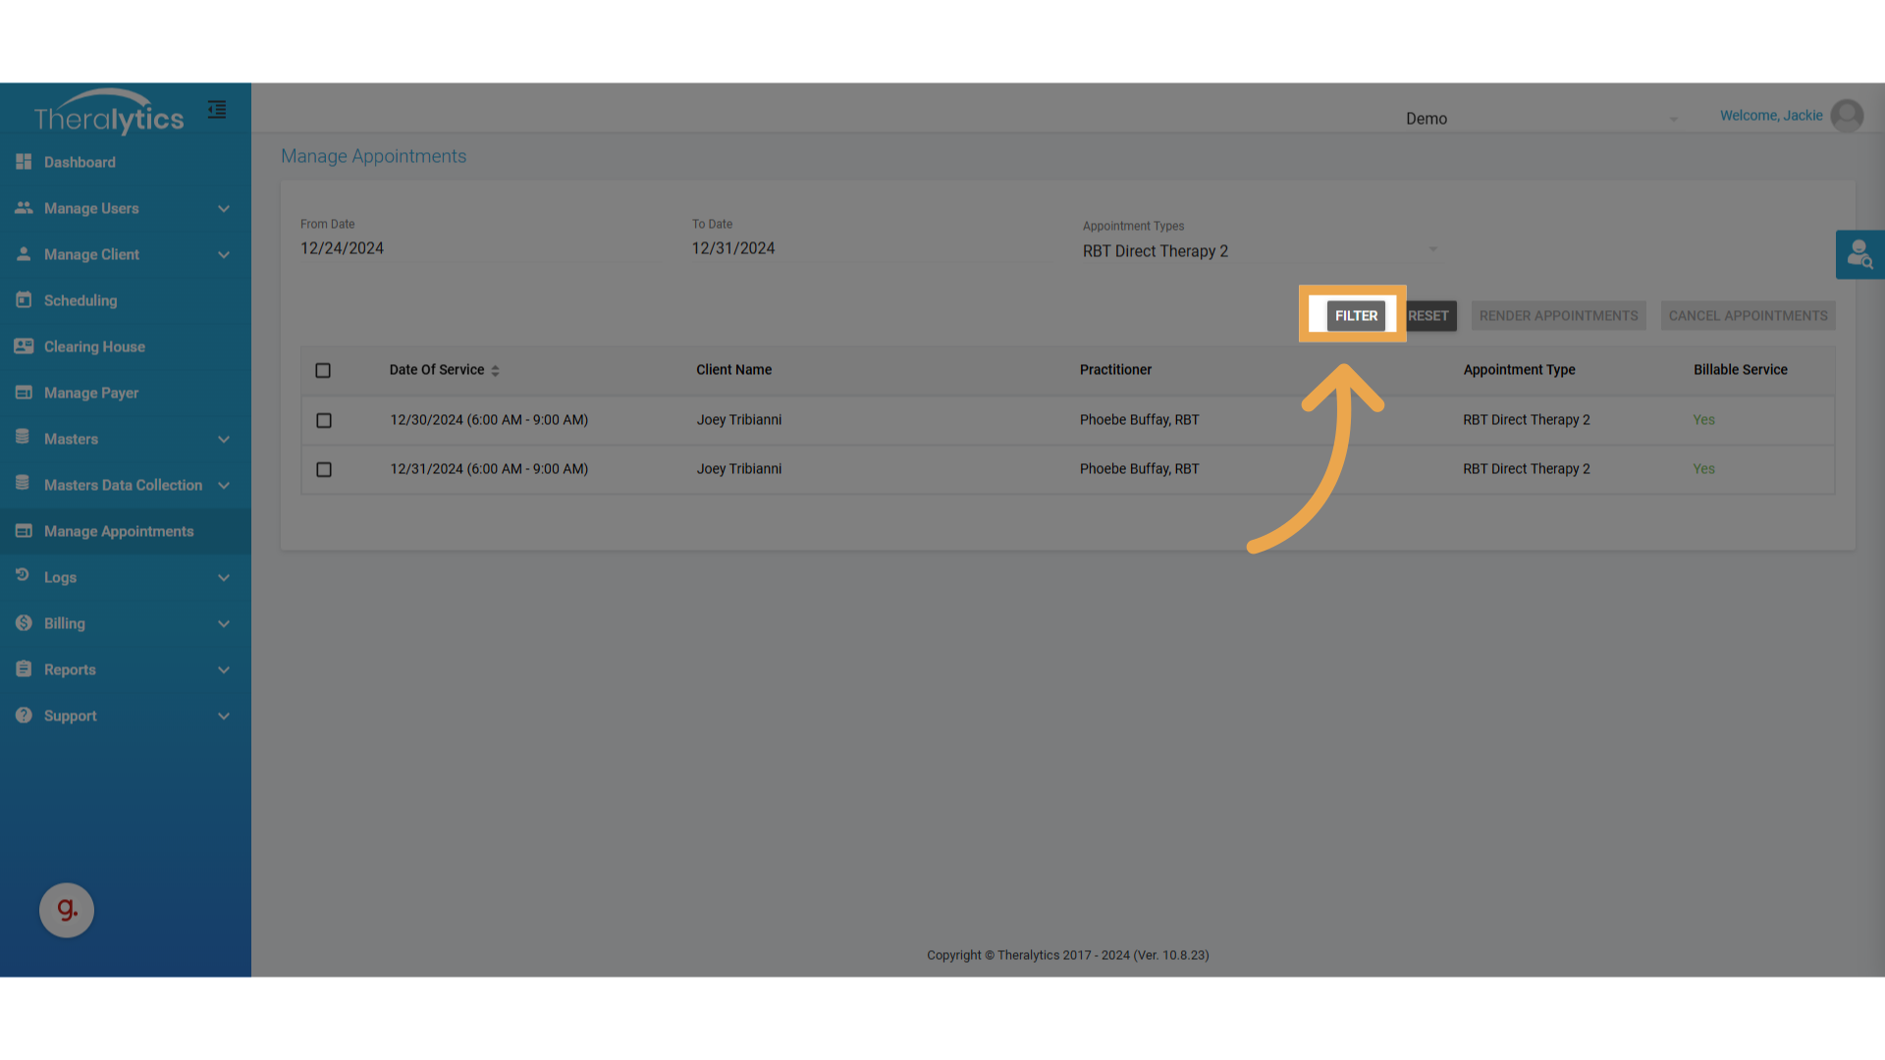Click the RESET button
This screenshot has height=1060, width=1885.
pyautogui.click(x=1429, y=316)
